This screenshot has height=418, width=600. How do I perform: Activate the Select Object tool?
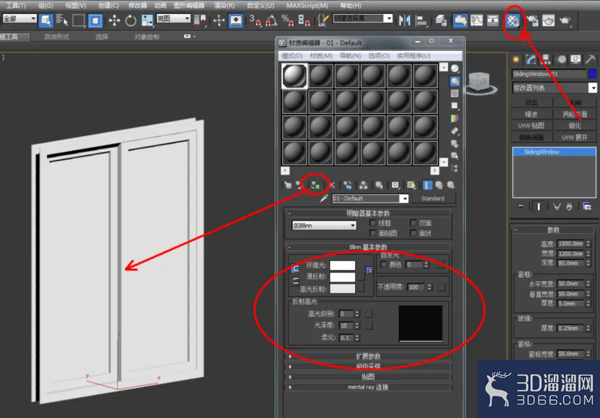[45, 20]
